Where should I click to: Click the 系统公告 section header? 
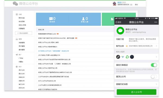click(x=41, y=30)
